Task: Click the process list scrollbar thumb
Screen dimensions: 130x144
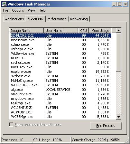Action: point(119,52)
